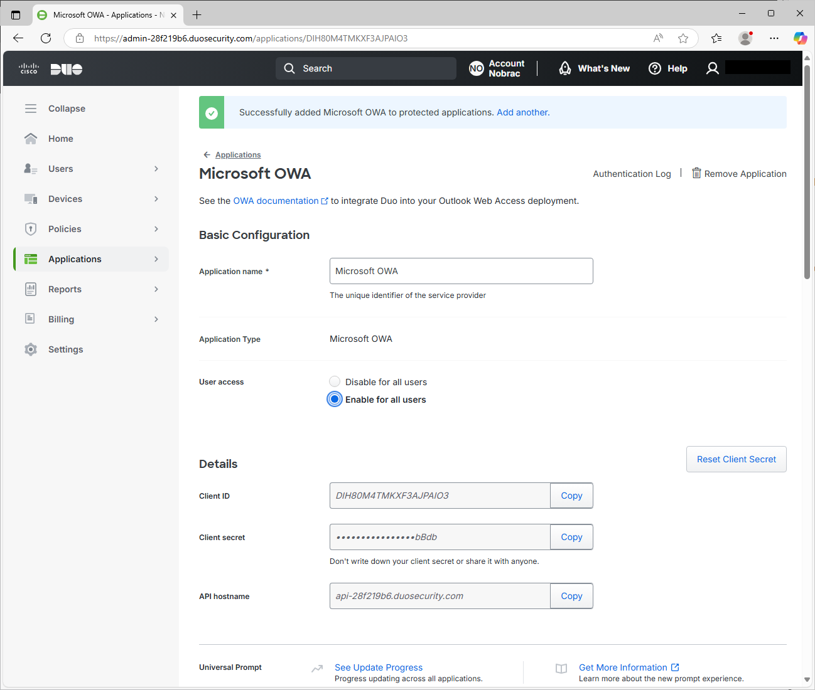Click Remove Application link
815x690 pixels.
[745, 174]
